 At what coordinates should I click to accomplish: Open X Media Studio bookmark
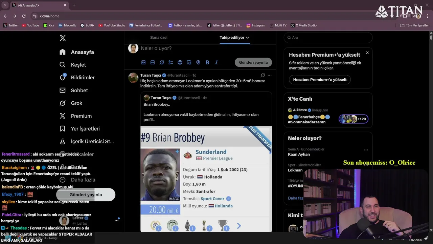pos(303,25)
